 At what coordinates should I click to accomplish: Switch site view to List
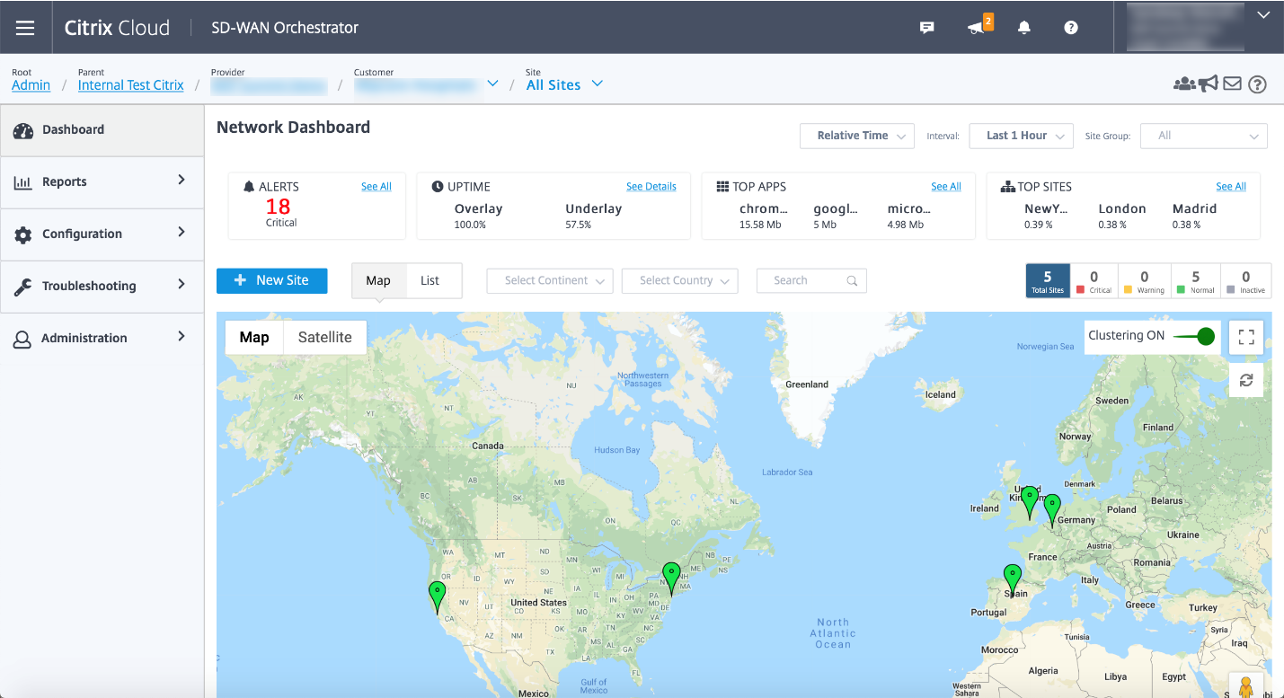(x=430, y=280)
